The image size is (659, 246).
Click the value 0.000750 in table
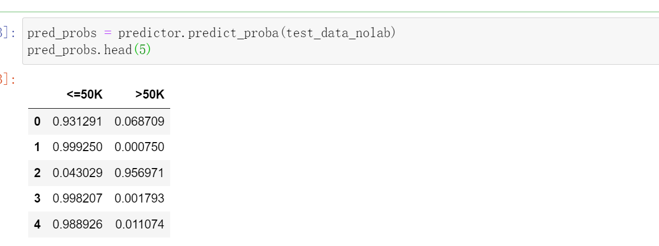tap(139, 147)
